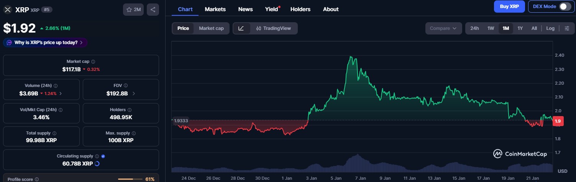576x182 pixels.
Task: Set chart range to 1Y
Action: click(x=520, y=28)
